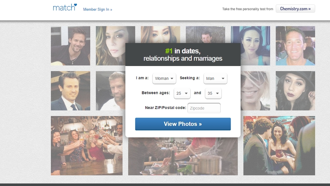Click the Zipcode input field

204,108
